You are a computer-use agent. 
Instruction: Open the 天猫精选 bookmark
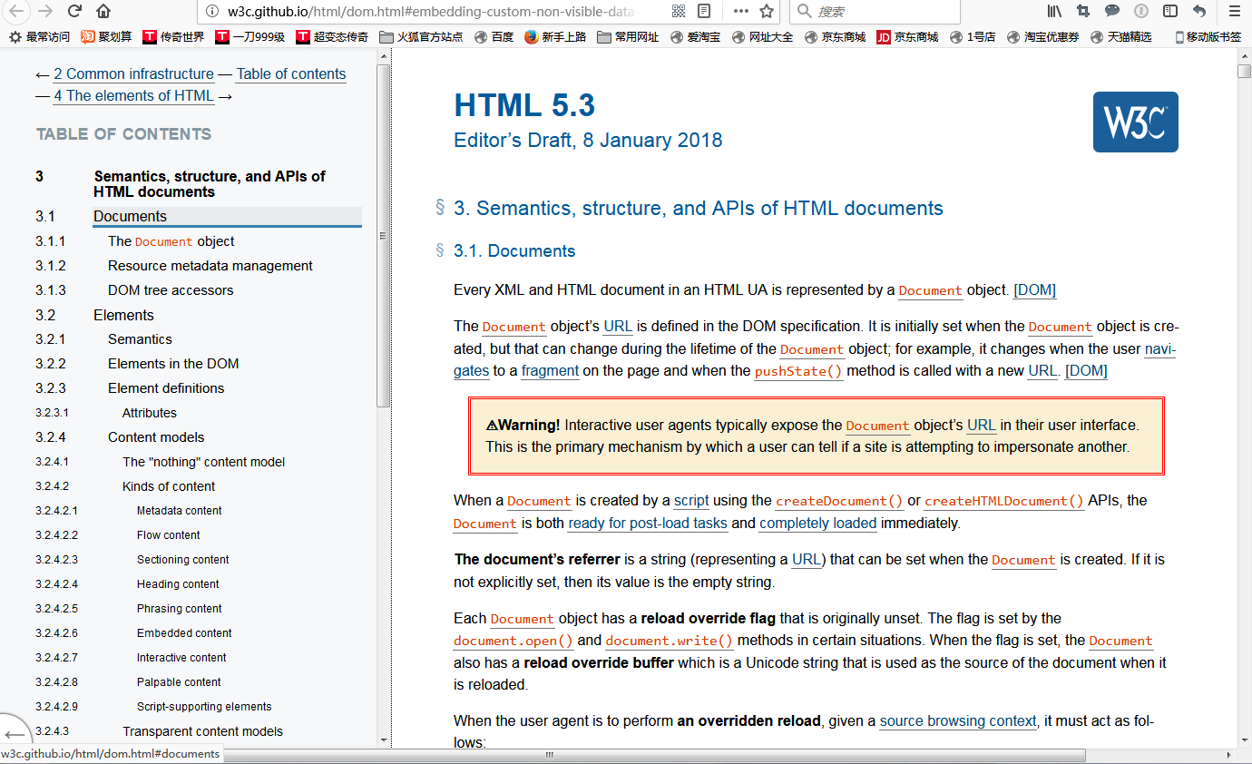[1120, 37]
